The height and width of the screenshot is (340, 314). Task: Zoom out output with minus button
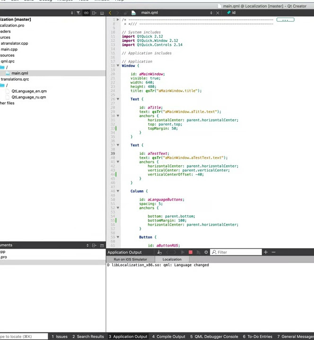pyautogui.click(x=273, y=252)
